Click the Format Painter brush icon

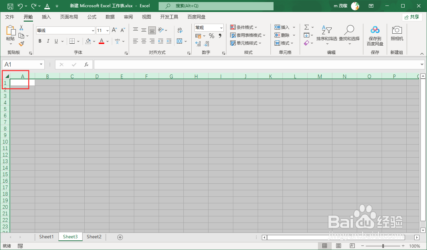coord(21,43)
